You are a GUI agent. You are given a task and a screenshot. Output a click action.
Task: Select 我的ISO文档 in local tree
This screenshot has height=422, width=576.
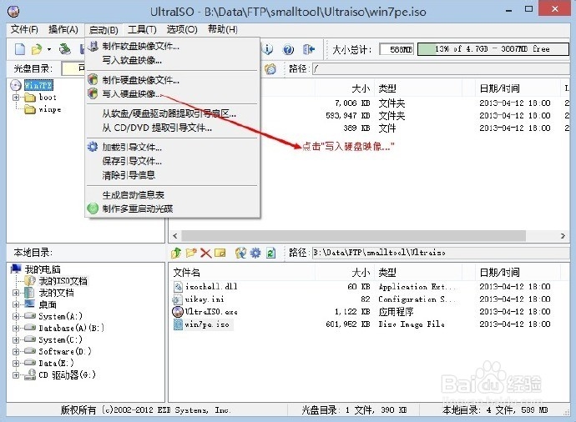(63, 281)
